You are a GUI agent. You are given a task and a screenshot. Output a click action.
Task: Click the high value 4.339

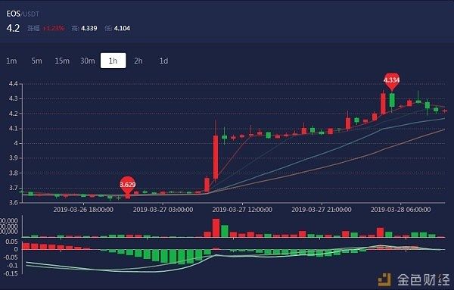[x=89, y=28]
